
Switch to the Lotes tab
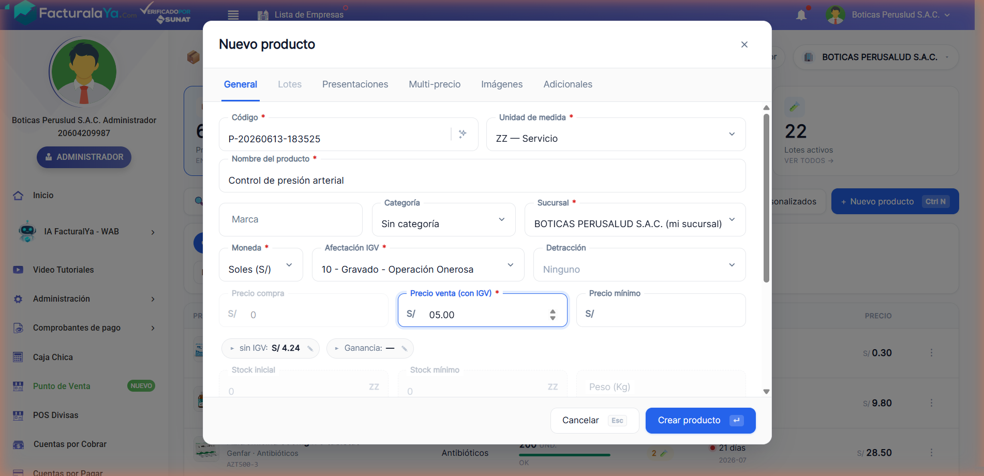pyautogui.click(x=290, y=84)
